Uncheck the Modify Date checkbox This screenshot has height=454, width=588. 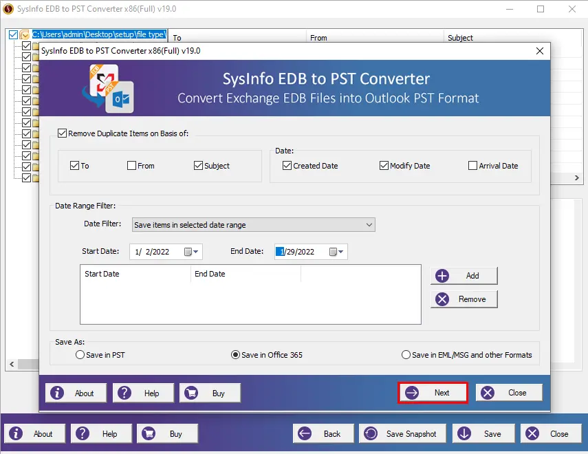(x=384, y=166)
